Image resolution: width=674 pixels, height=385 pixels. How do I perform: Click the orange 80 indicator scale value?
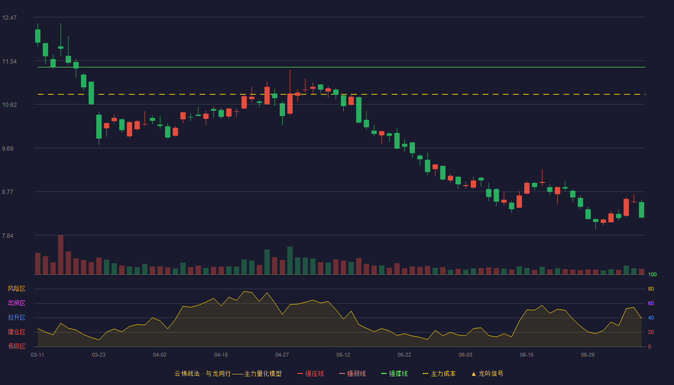pos(651,289)
